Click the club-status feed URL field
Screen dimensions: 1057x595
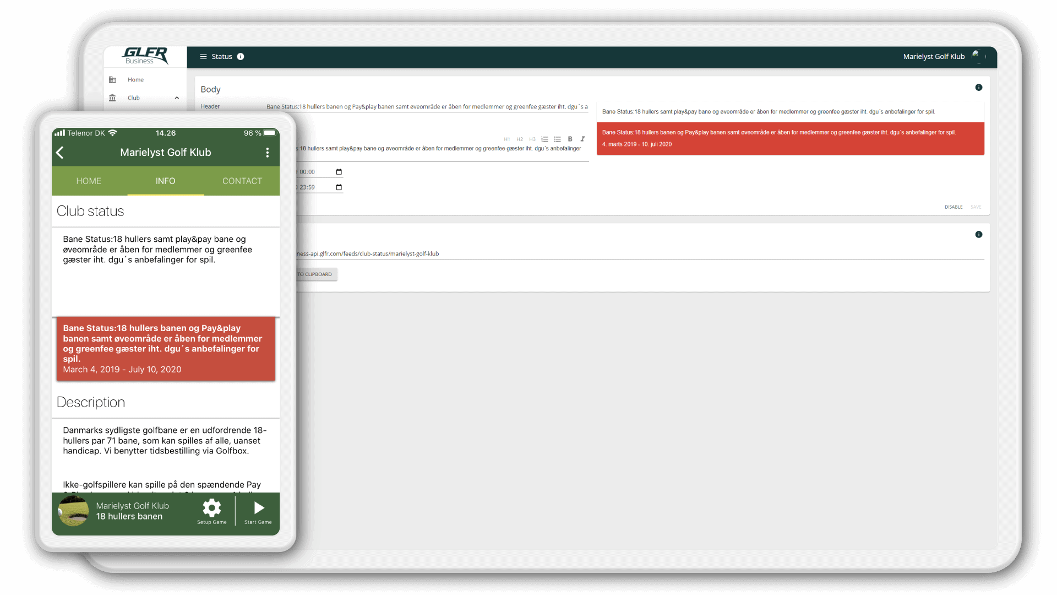click(640, 254)
